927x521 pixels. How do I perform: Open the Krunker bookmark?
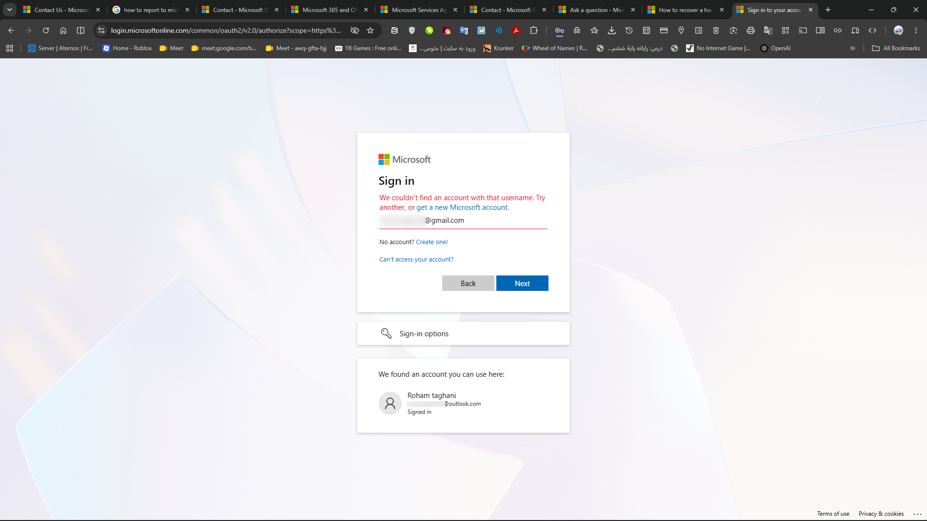tap(499, 48)
